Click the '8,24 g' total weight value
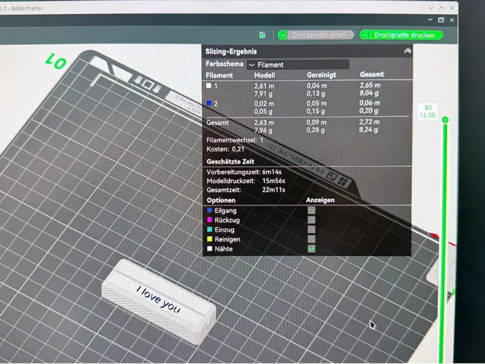 [x=369, y=130]
